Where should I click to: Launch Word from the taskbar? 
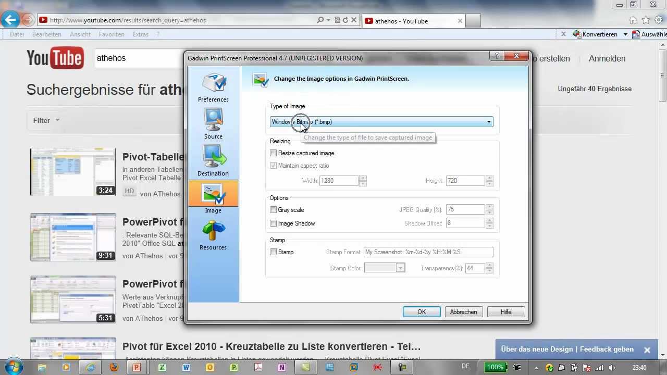186,367
